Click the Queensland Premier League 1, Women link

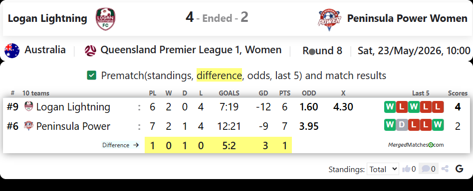pos(191,50)
